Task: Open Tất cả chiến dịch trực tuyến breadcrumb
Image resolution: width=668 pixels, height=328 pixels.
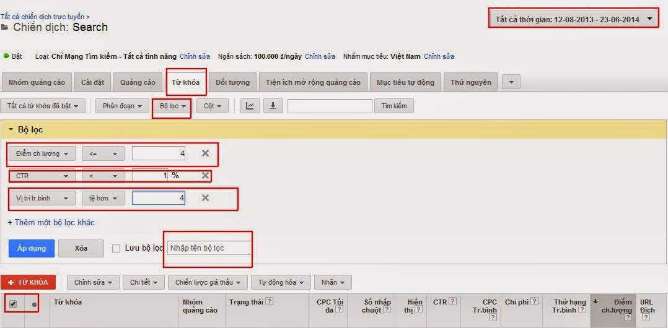Action: point(42,17)
